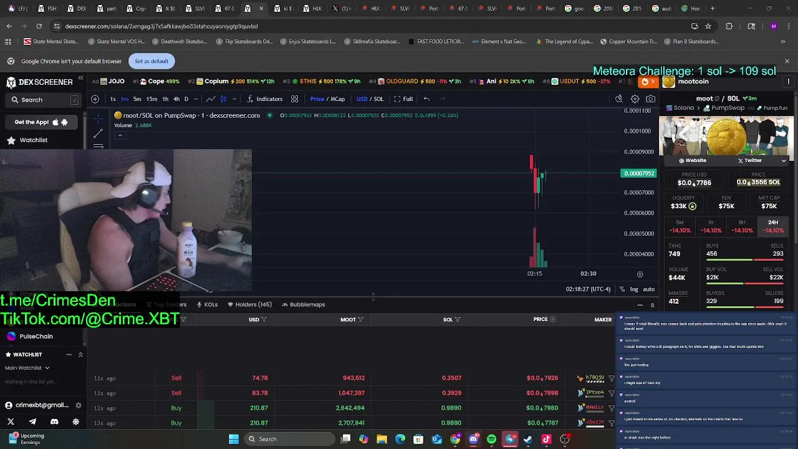Select the trend line drawing tool

pyautogui.click(x=98, y=133)
